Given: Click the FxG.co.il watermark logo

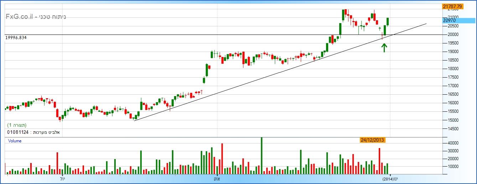Looking at the screenshot, I should point(36,16).
